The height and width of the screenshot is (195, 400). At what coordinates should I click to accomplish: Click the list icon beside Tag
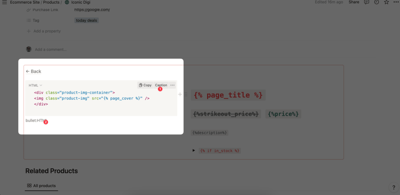click(x=29, y=20)
